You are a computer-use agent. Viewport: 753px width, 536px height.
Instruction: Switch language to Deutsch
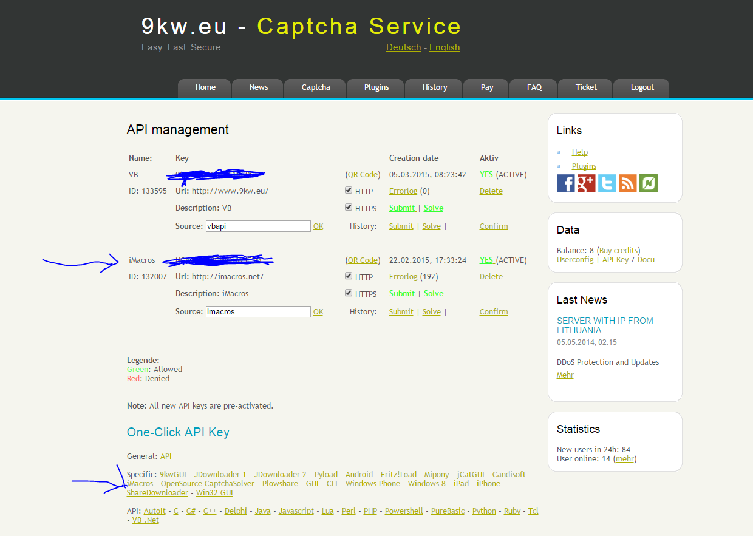[x=403, y=47]
